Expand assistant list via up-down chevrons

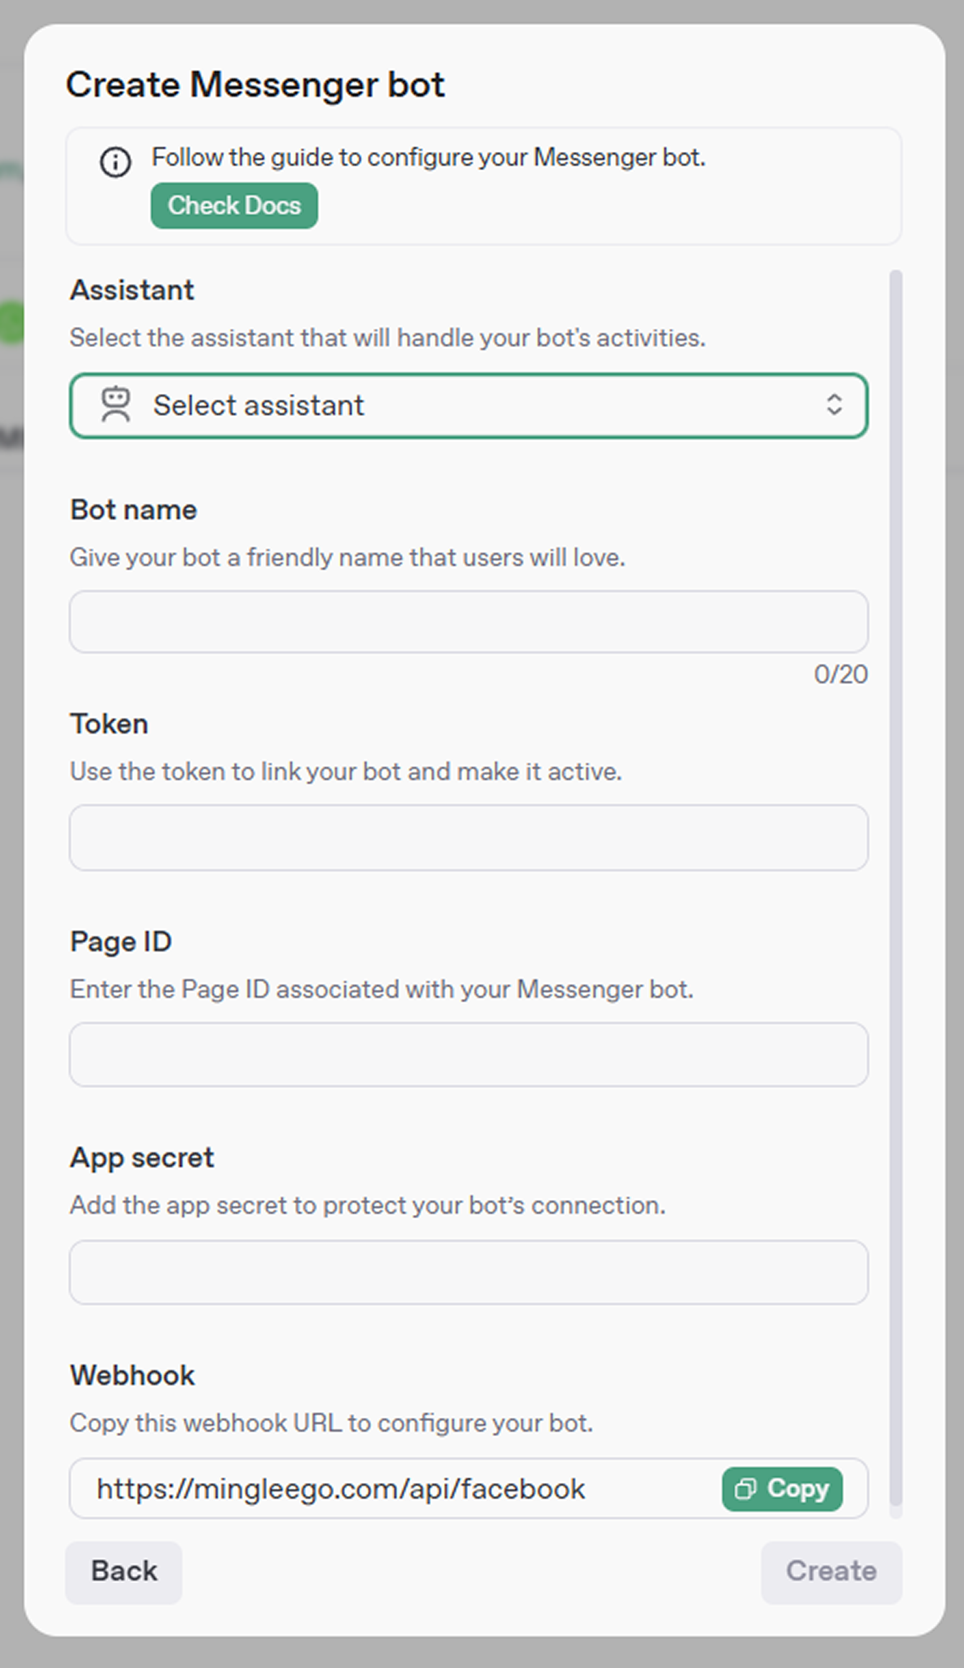pyautogui.click(x=834, y=405)
